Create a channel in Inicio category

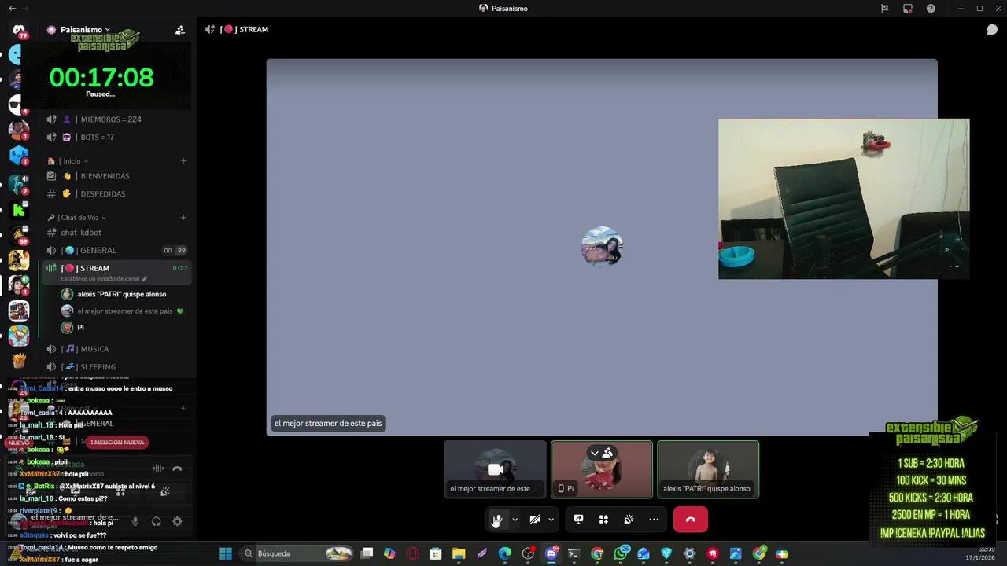[x=183, y=161]
